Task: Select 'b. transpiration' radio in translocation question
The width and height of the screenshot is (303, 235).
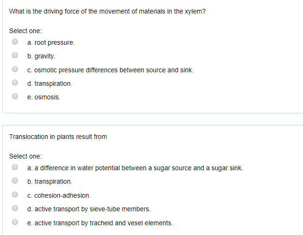Action: (15, 181)
